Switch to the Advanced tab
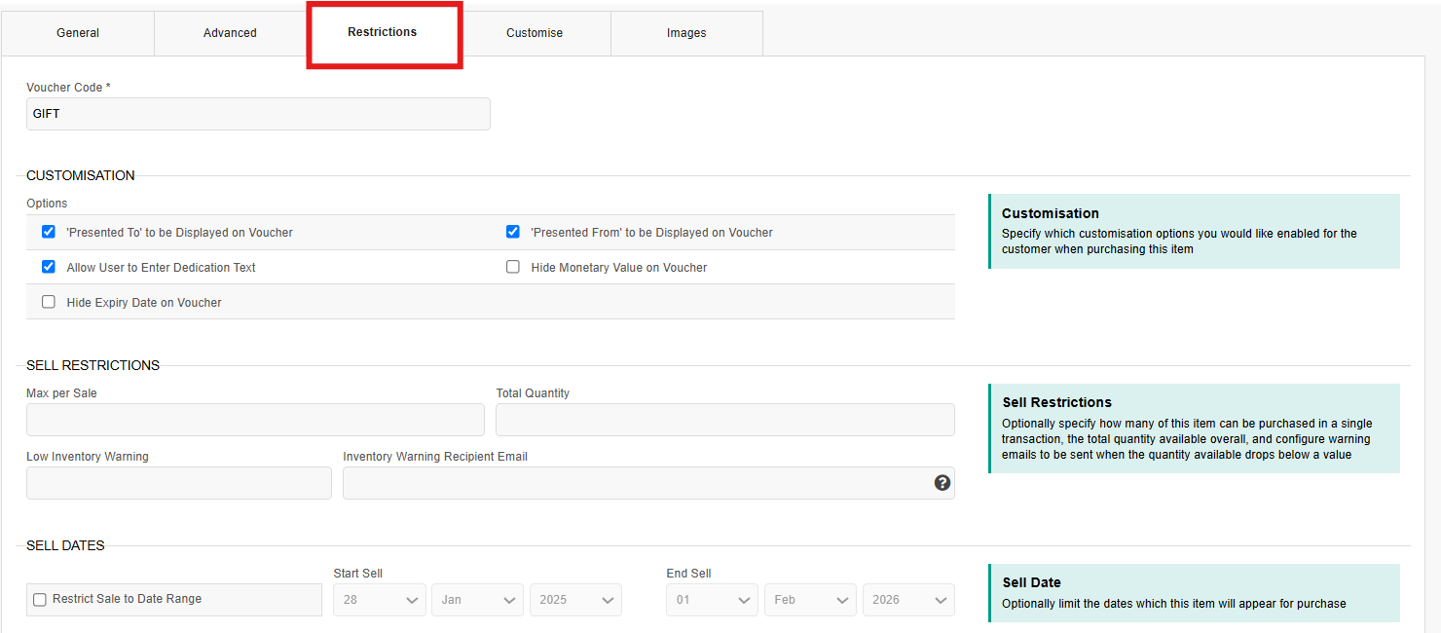The width and height of the screenshot is (1441, 633). [x=230, y=33]
